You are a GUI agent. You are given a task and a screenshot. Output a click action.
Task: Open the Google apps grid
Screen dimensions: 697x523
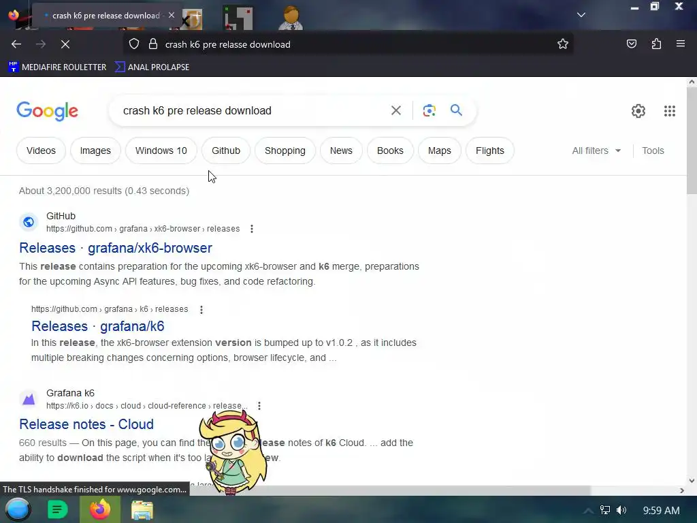click(x=670, y=111)
